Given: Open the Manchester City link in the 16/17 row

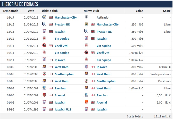Looking at the screenshot, I should click(x=66, y=18).
